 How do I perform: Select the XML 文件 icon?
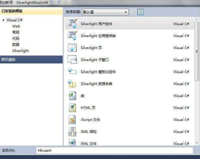tap(72, 142)
